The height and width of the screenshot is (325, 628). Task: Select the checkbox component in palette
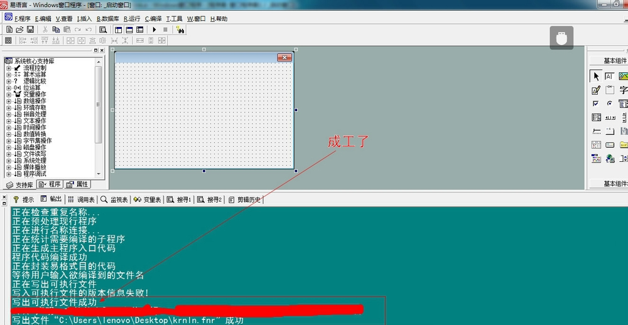point(596,104)
